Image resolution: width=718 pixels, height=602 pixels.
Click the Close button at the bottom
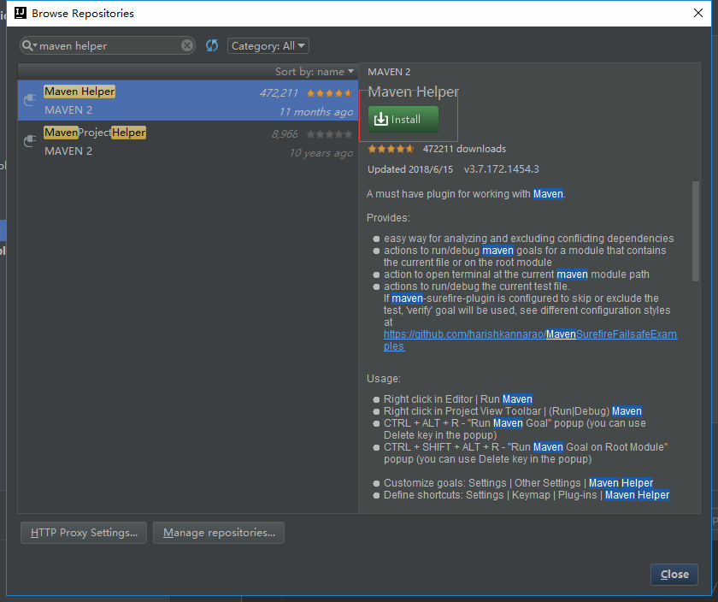[x=674, y=574]
